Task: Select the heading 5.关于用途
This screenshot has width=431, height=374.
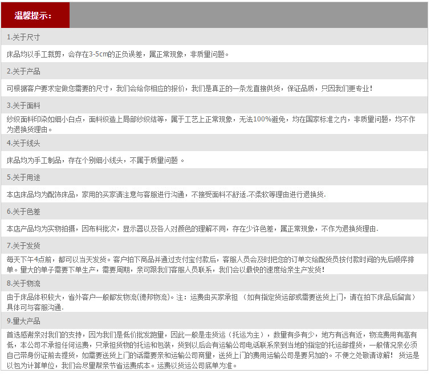Action: tap(23, 177)
